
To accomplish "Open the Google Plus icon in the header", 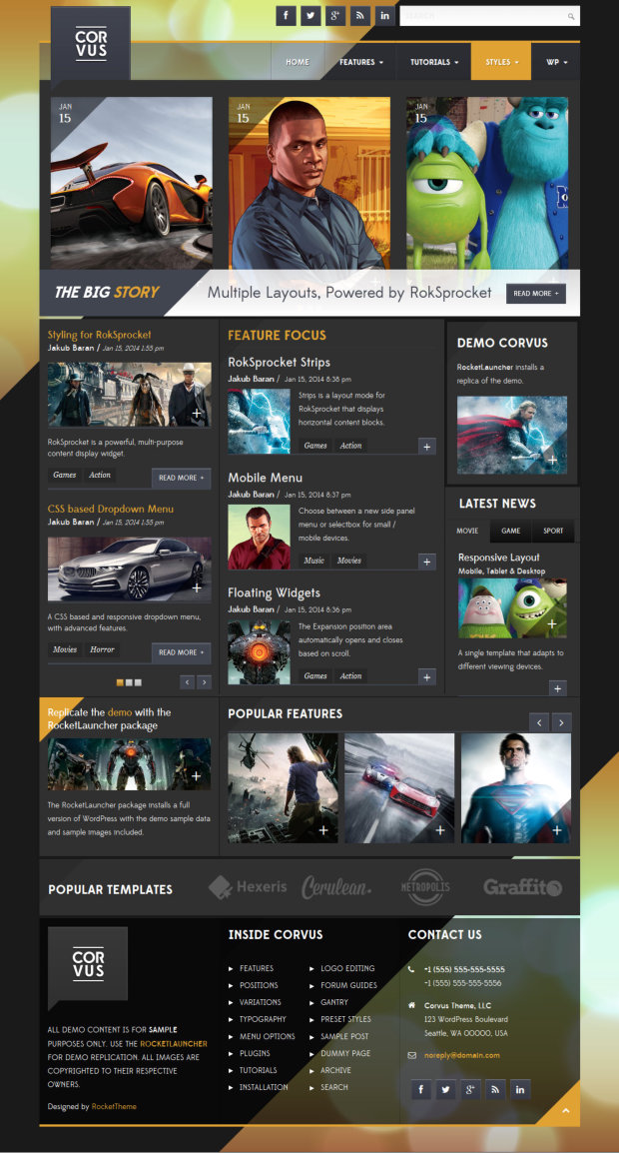I will (336, 15).
